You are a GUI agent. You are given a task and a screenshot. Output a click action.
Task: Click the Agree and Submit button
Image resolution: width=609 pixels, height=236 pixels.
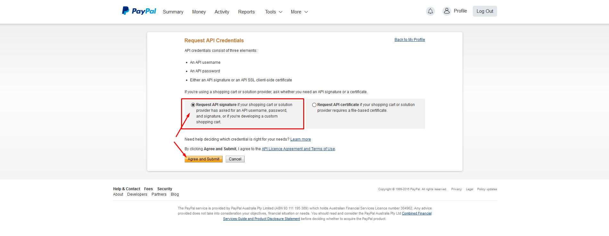[204, 159]
